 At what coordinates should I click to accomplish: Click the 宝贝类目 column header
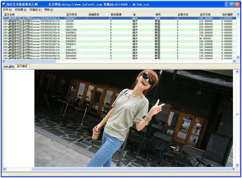71,14
